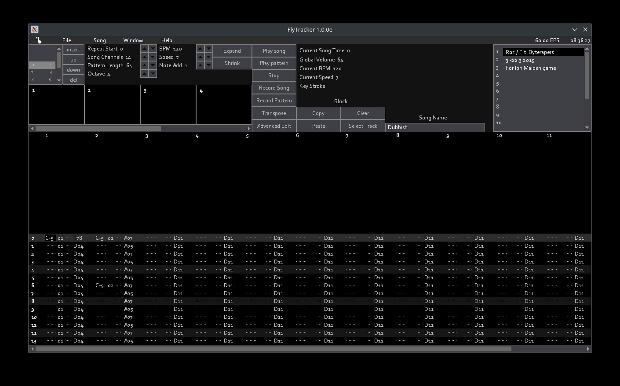
Task: Increase Pattern Length with its up arrow
Action: pos(144,65)
